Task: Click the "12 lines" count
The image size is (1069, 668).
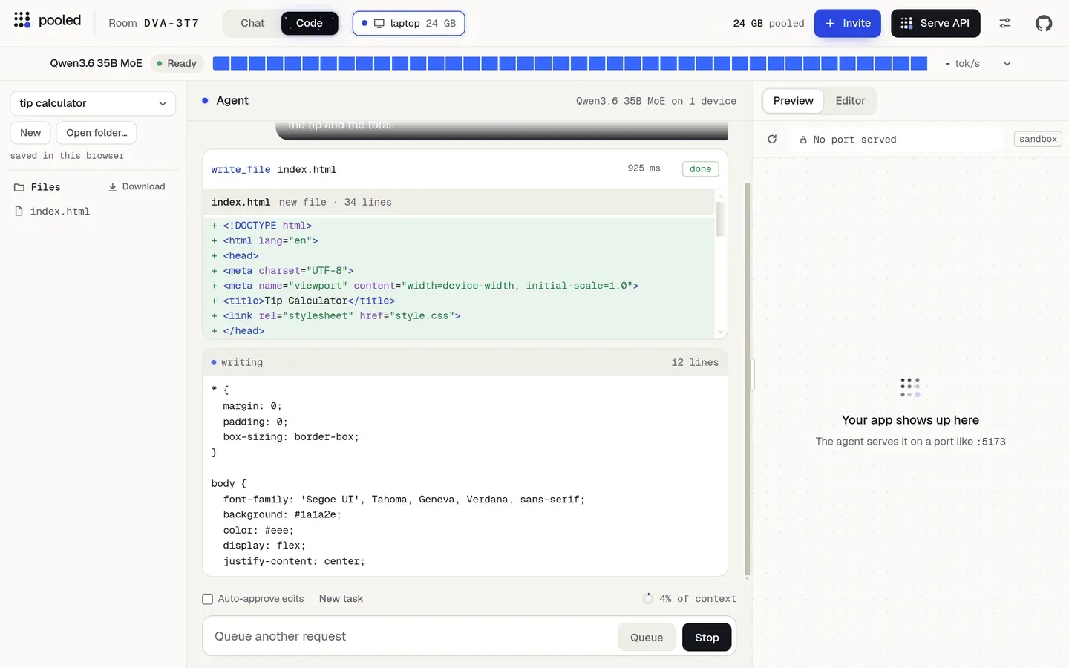Action: click(x=695, y=362)
